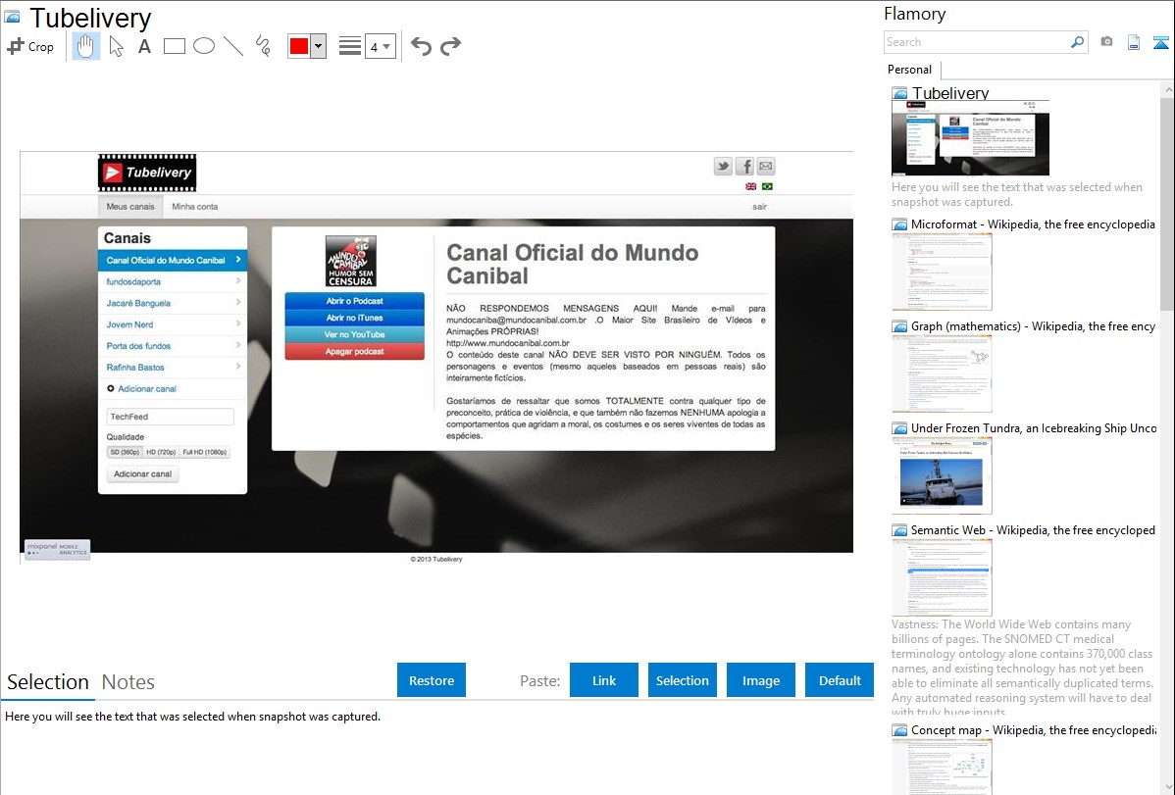Click the sair link
Screen dimensions: 1175x795
coord(760,207)
